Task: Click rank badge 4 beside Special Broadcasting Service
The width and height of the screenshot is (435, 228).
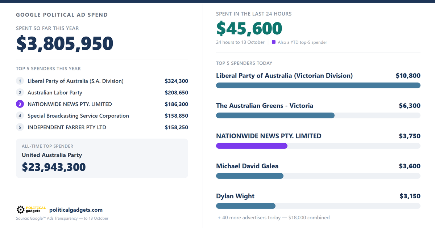Action: point(20,116)
